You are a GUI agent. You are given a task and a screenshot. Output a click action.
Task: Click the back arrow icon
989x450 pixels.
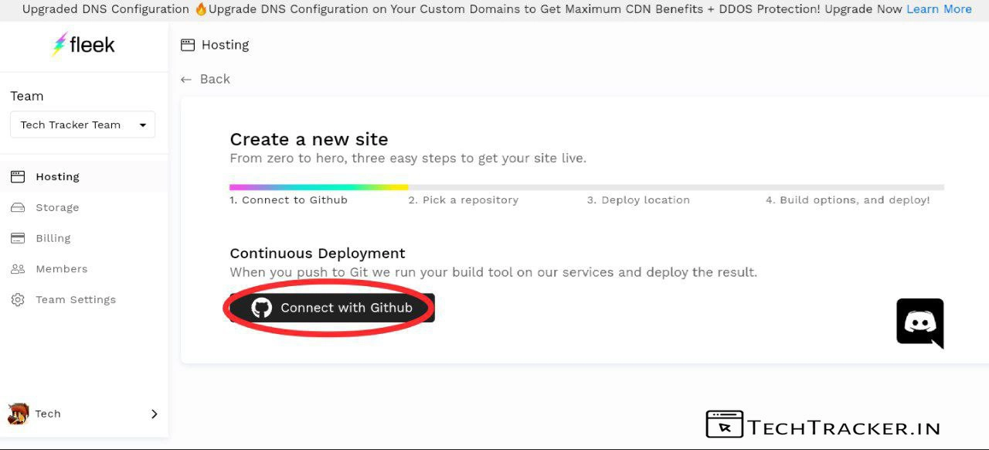pos(185,79)
